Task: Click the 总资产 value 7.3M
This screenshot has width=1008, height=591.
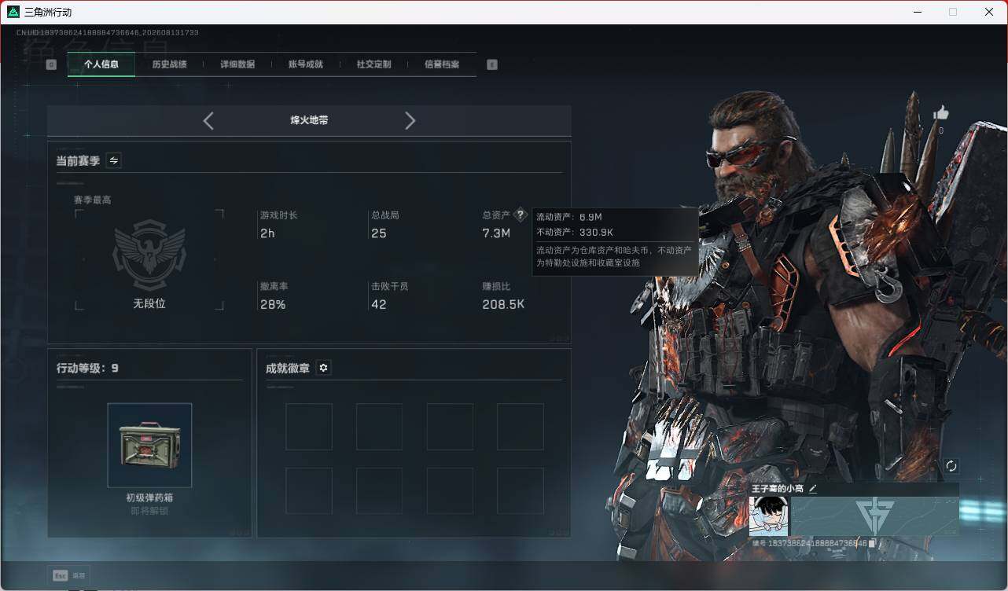Action: 496,233
